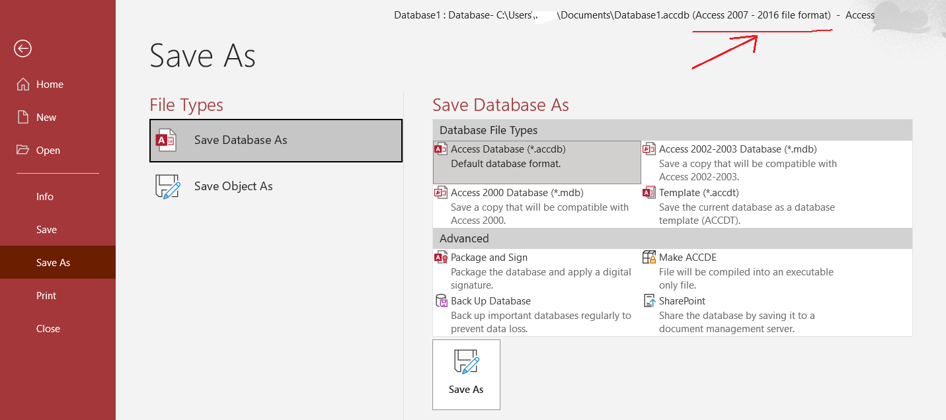Click the SharePoint icon
The width and height of the screenshot is (946, 420).
(x=649, y=301)
